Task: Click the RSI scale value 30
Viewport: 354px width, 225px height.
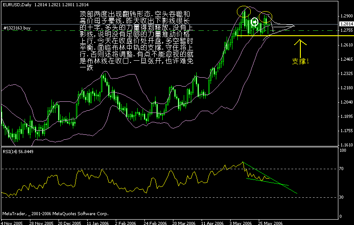Action: pos(341,197)
